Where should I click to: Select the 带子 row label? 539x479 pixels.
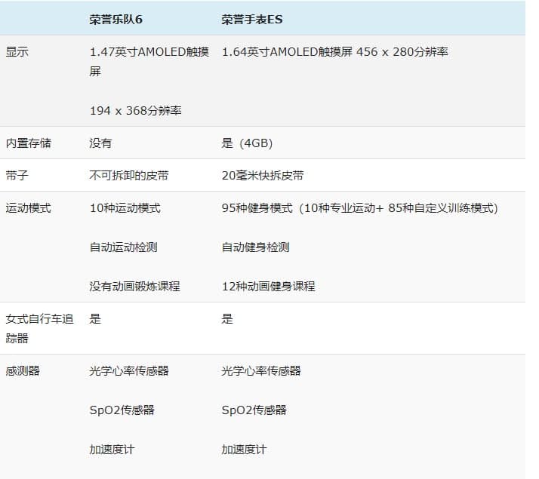[17, 175]
